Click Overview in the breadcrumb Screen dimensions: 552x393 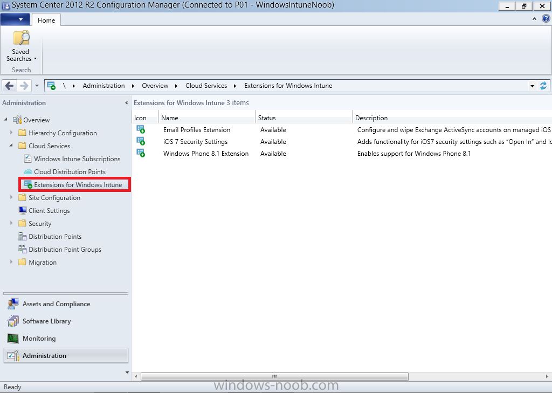click(x=155, y=86)
